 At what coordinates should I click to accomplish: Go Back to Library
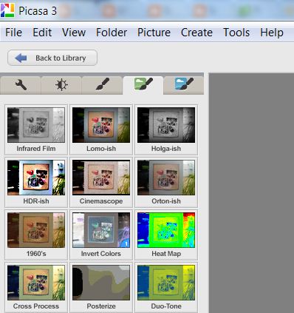pos(52,58)
